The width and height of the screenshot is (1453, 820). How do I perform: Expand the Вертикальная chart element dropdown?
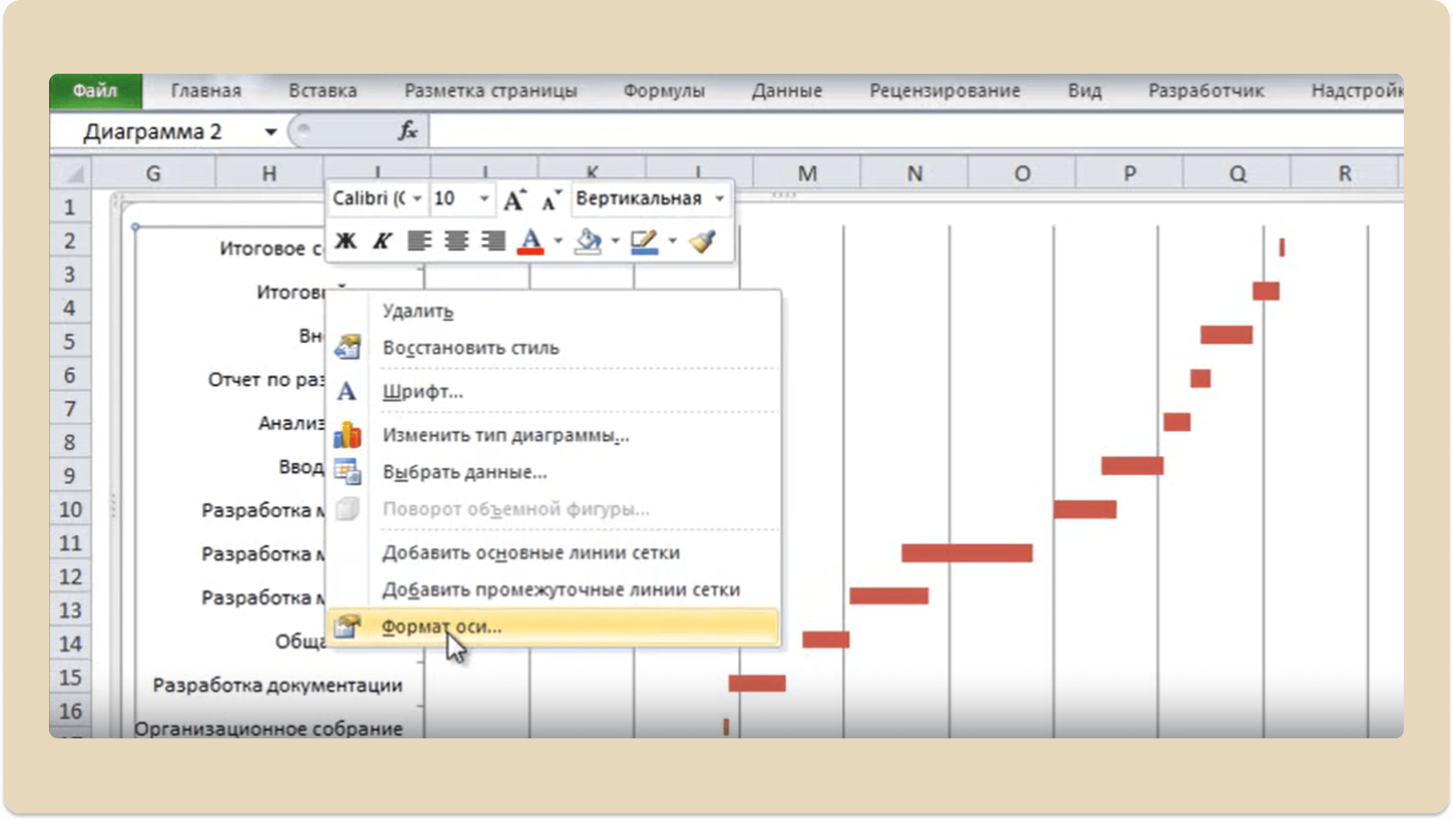point(719,199)
